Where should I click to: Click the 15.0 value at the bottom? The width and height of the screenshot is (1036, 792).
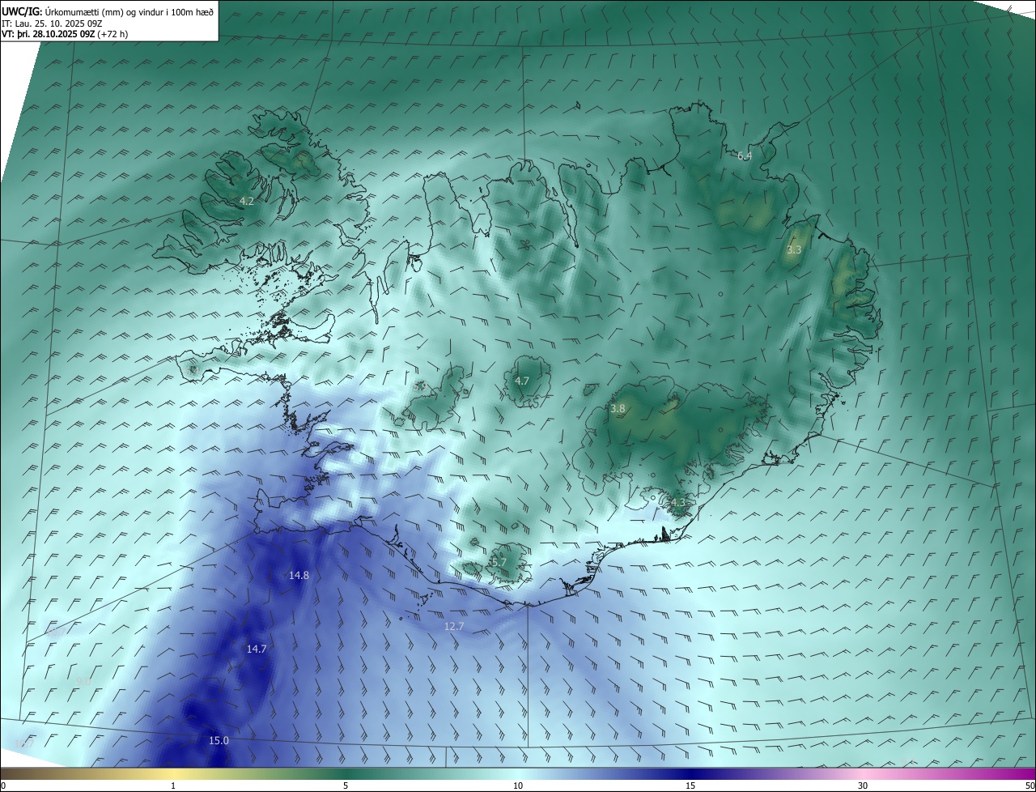pyautogui.click(x=219, y=740)
